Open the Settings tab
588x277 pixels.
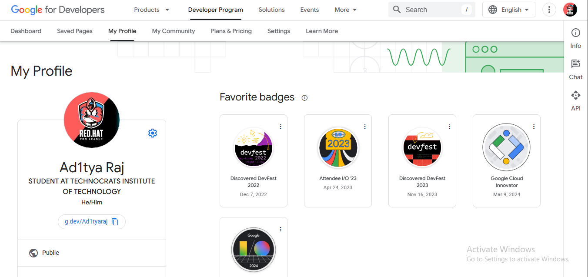(279, 31)
